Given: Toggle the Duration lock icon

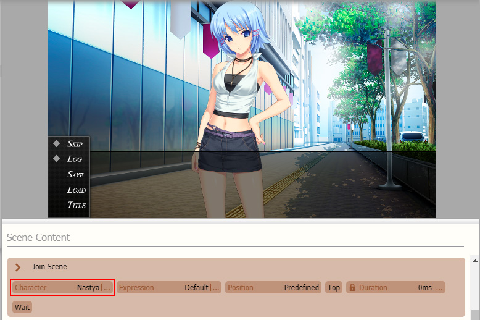Looking at the screenshot, I should pyautogui.click(x=352, y=287).
